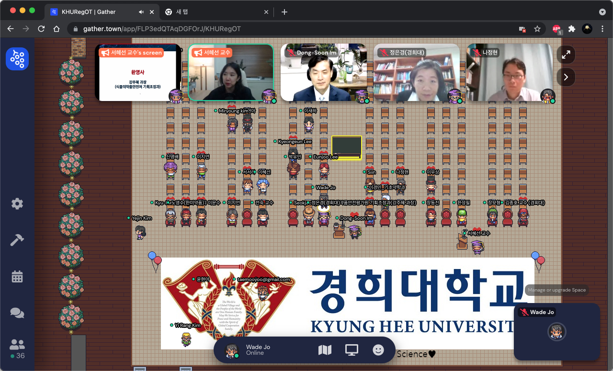Select 나정현 video tile
This screenshot has height=371, width=613.
click(x=509, y=72)
